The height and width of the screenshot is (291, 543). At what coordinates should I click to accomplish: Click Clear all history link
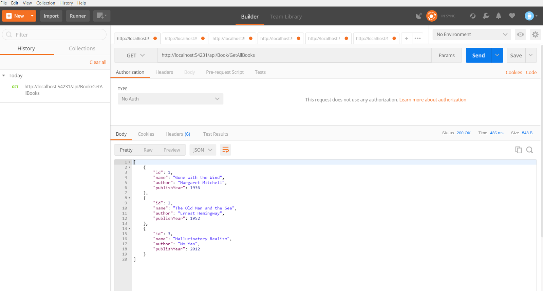click(98, 62)
